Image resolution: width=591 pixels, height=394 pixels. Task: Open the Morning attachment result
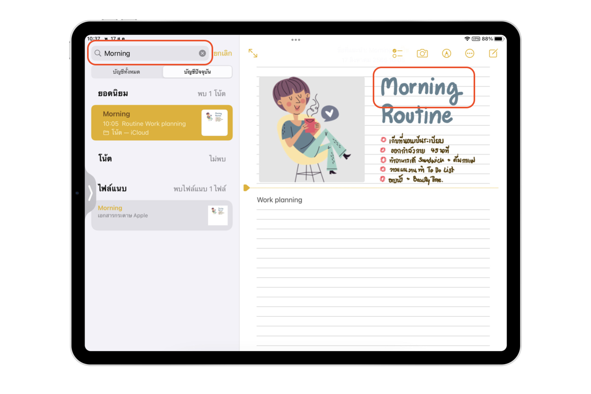pos(150,215)
